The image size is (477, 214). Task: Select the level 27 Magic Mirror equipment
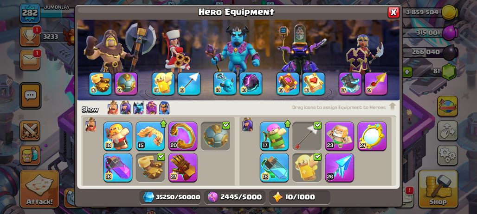pos(372,136)
